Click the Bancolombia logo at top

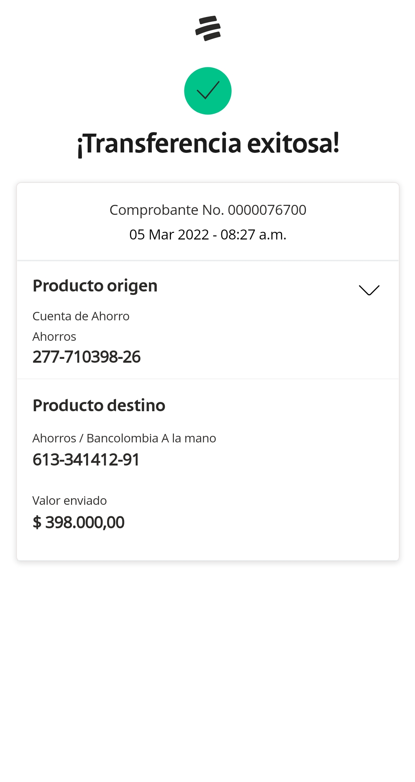pos(208,28)
